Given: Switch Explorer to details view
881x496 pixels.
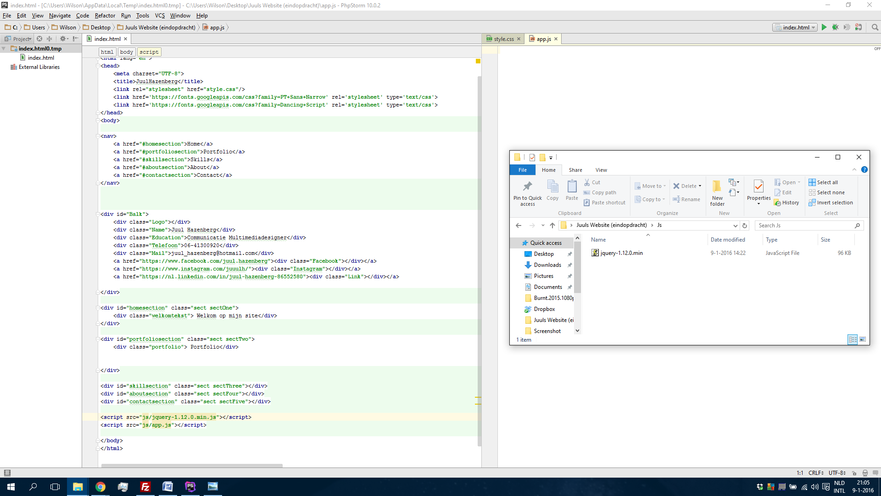Looking at the screenshot, I should tap(853, 339).
